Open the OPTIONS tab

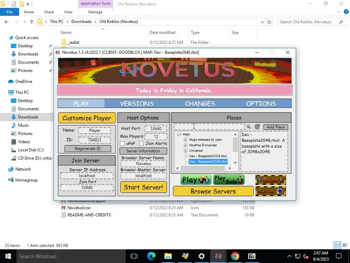(261, 103)
